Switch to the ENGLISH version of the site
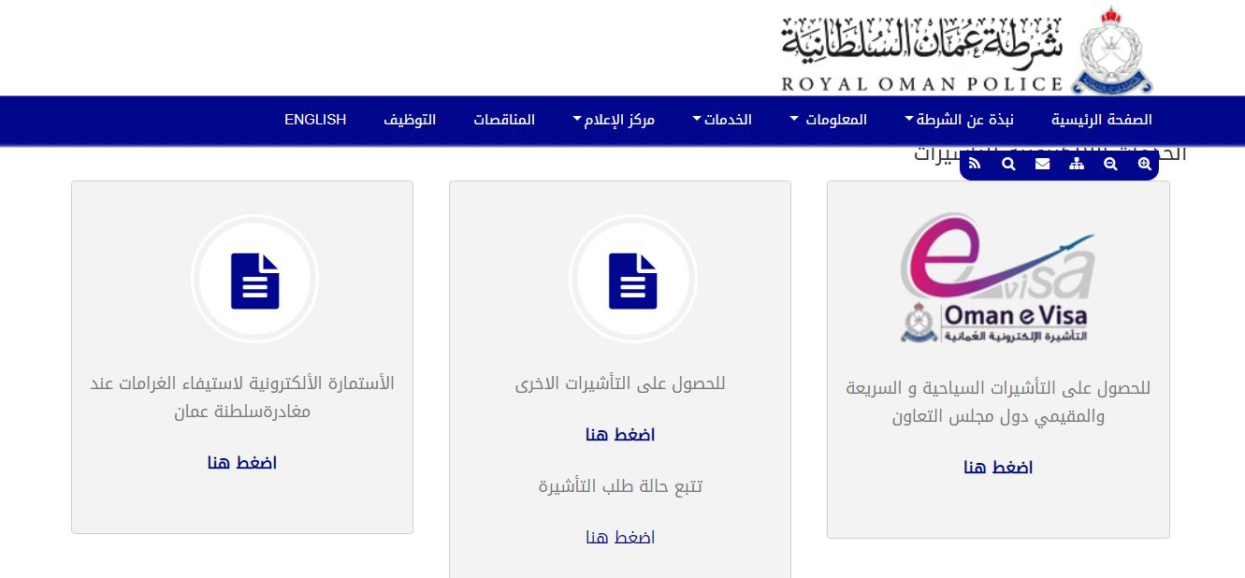Viewport: 1245px width, 578px height. coord(314,120)
